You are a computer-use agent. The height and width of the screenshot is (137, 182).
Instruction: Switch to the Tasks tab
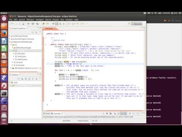click(x=47, y=113)
